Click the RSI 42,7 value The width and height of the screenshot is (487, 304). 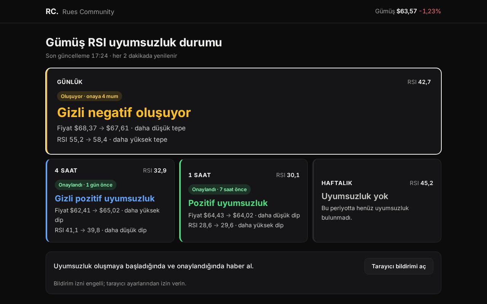point(419,82)
